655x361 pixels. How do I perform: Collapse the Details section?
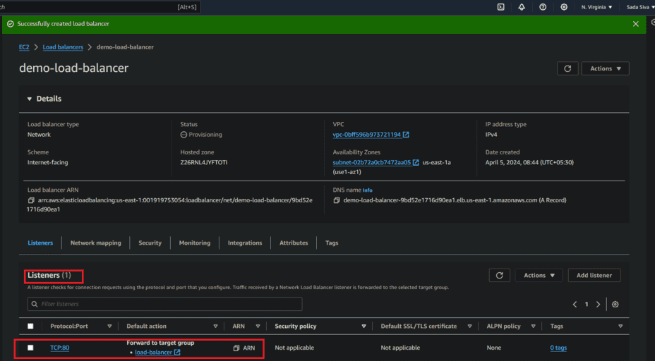tap(29, 99)
